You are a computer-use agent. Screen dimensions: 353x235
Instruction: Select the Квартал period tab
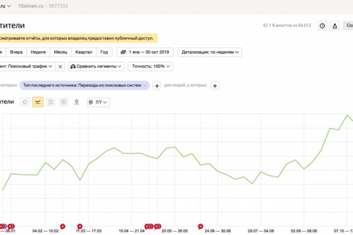(83, 52)
